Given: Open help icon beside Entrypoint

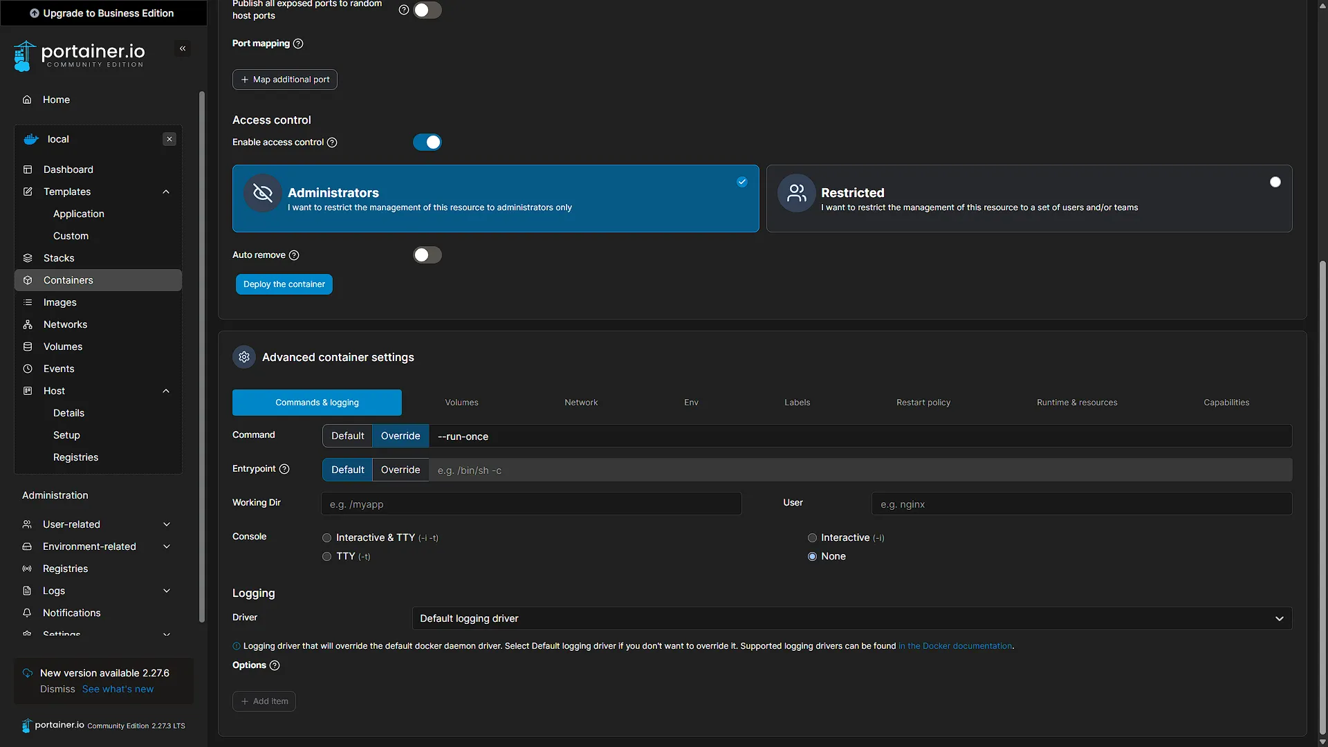Looking at the screenshot, I should pos(284,469).
